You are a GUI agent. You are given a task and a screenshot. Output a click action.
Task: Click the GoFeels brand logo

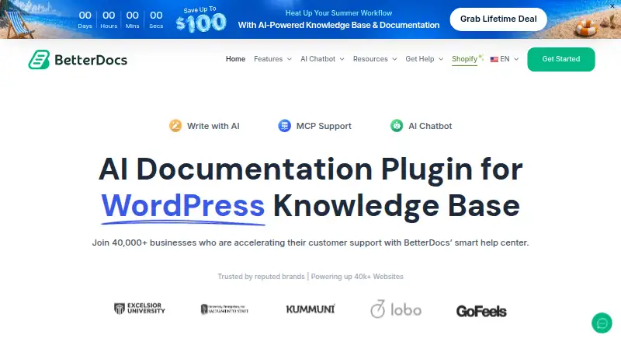(481, 311)
